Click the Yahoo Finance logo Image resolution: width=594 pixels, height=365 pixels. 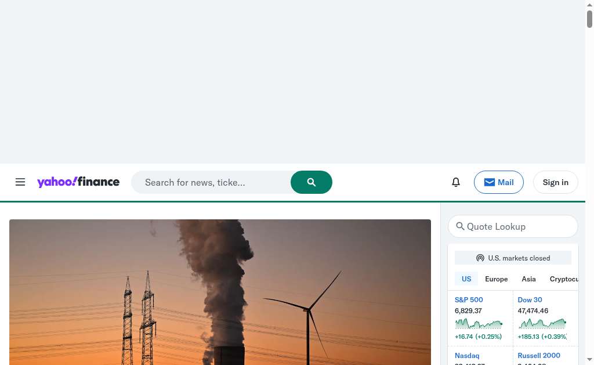point(78,182)
